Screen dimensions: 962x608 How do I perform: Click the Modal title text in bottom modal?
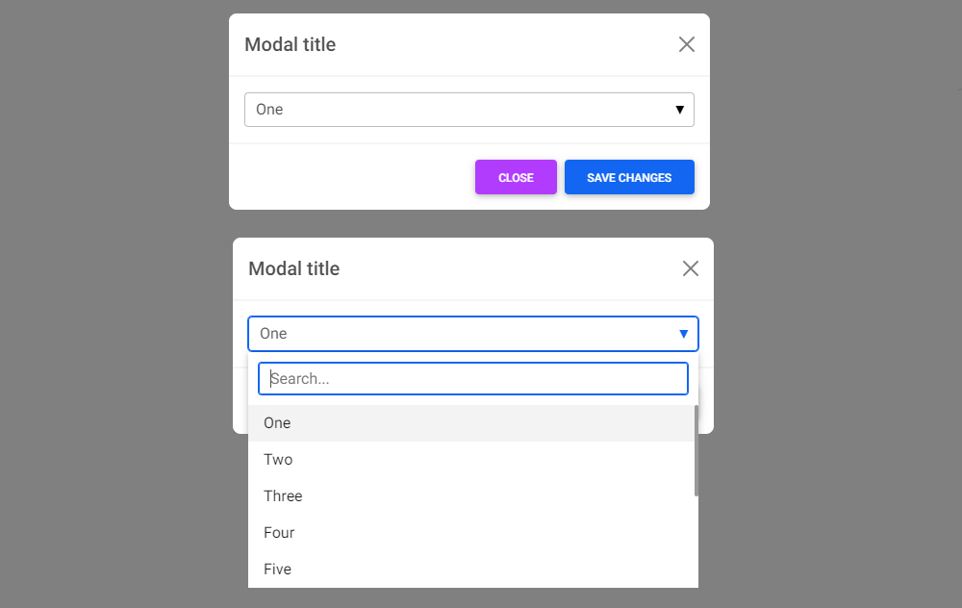[x=293, y=268]
